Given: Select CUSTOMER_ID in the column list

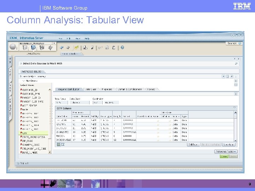Looking at the screenshot, I should tap(29, 90).
